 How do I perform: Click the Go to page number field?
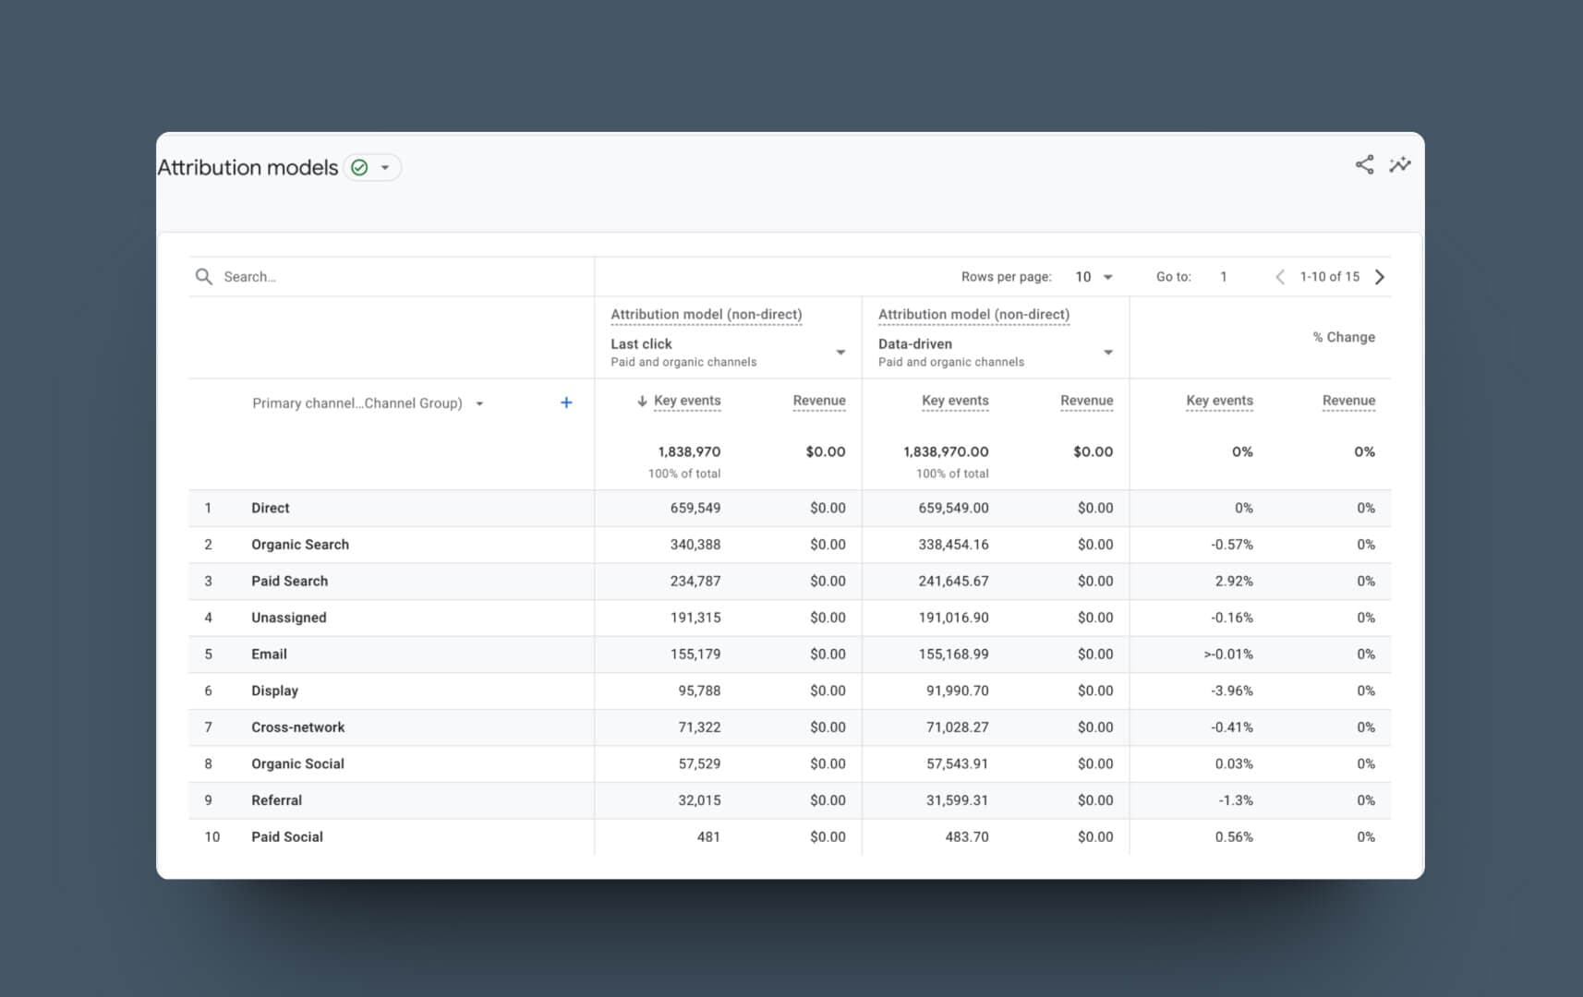(x=1223, y=276)
